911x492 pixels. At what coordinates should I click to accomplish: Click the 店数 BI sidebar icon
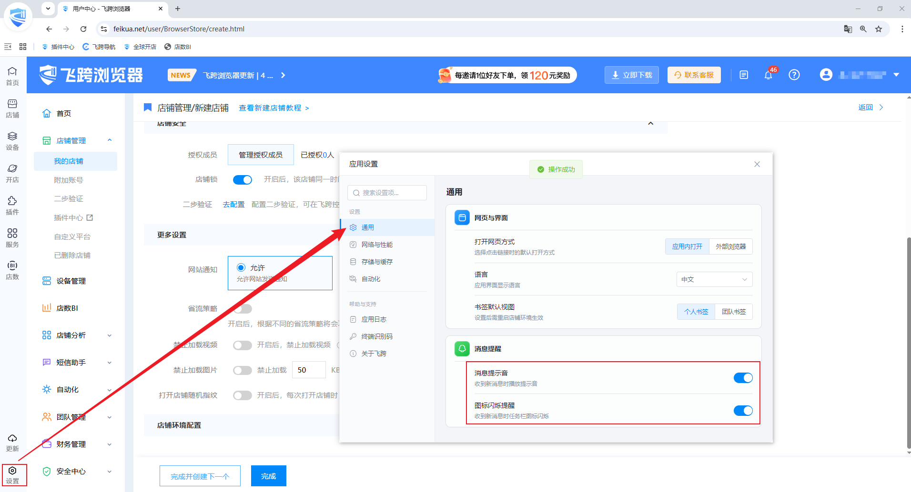[x=12, y=270]
